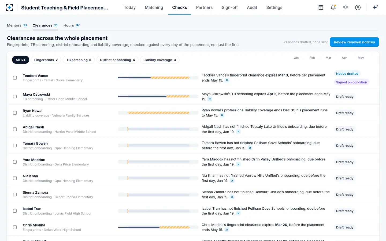Show All 21 clearances filter
The image size is (386, 241).
pos(21,60)
